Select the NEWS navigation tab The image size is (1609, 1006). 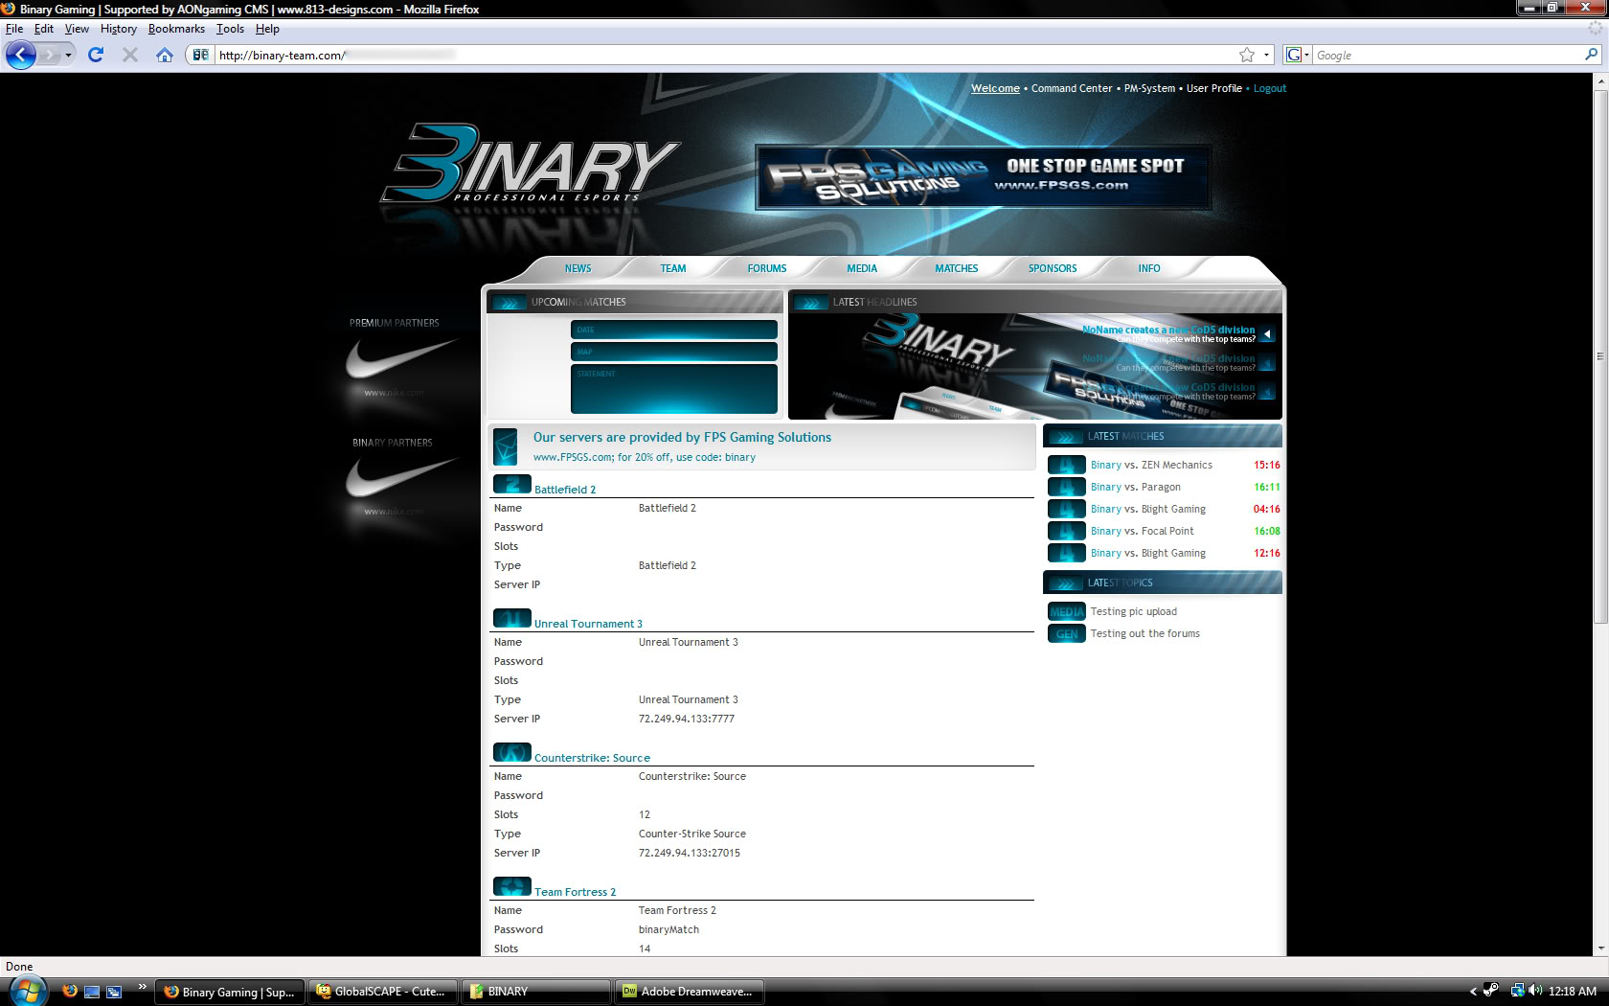[x=578, y=268]
